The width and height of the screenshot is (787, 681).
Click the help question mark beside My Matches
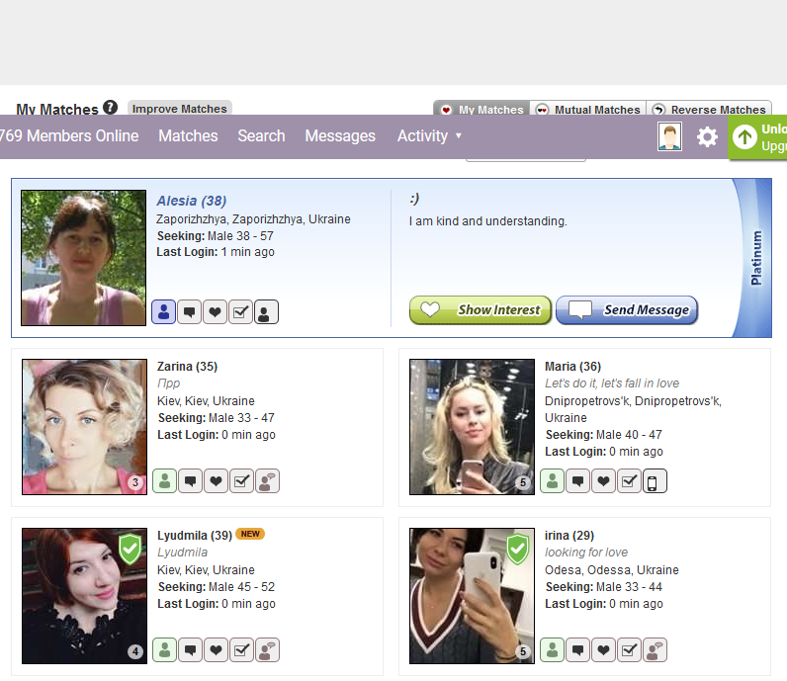(x=110, y=108)
